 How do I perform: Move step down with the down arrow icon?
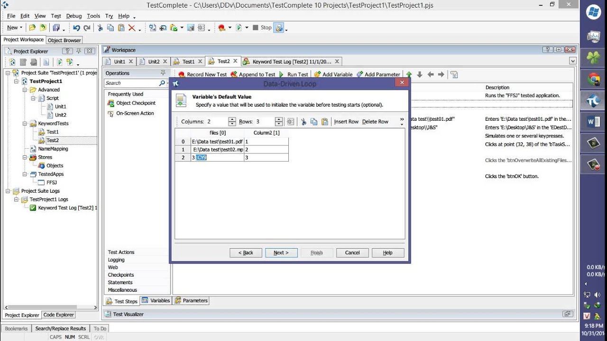[x=420, y=74]
